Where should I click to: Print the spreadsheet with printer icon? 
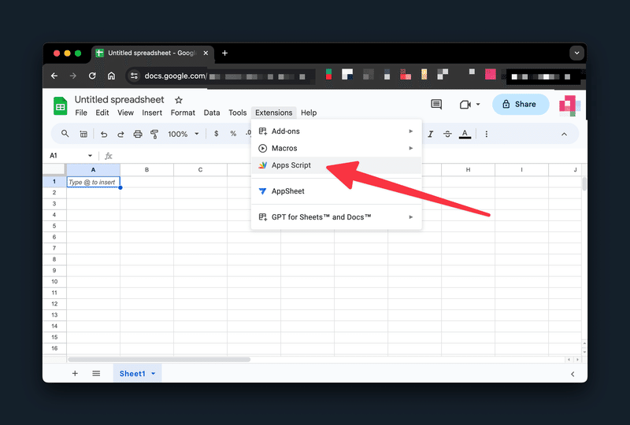137,134
